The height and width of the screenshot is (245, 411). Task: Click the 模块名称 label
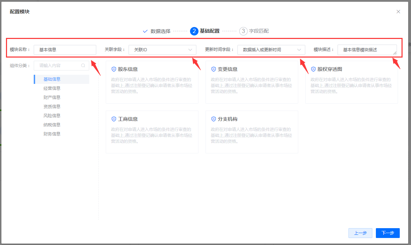20,49
